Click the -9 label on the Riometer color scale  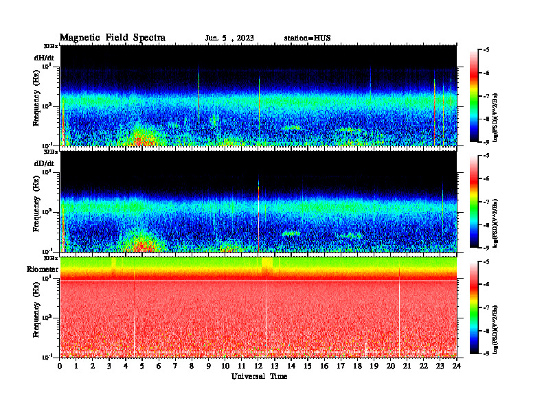click(x=486, y=353)
